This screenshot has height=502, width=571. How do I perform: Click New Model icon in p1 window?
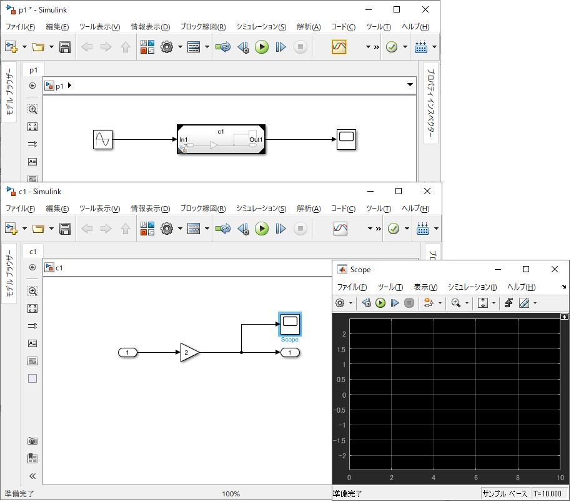(x=11, y=47)
